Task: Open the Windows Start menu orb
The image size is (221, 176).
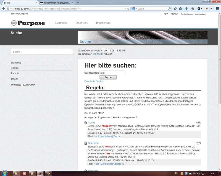Action: (4, 174)
